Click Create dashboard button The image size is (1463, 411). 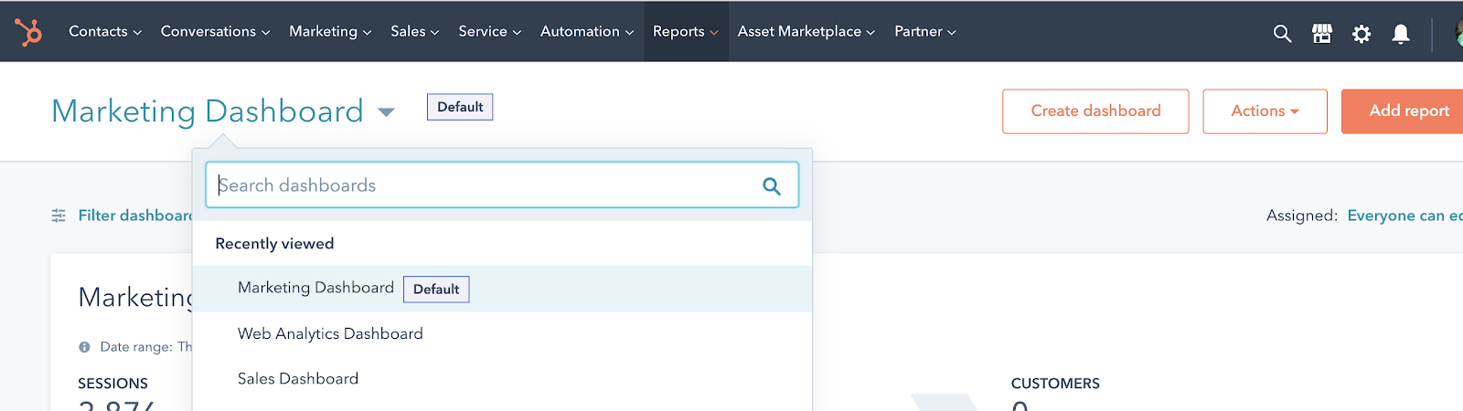coord(1095,111)
